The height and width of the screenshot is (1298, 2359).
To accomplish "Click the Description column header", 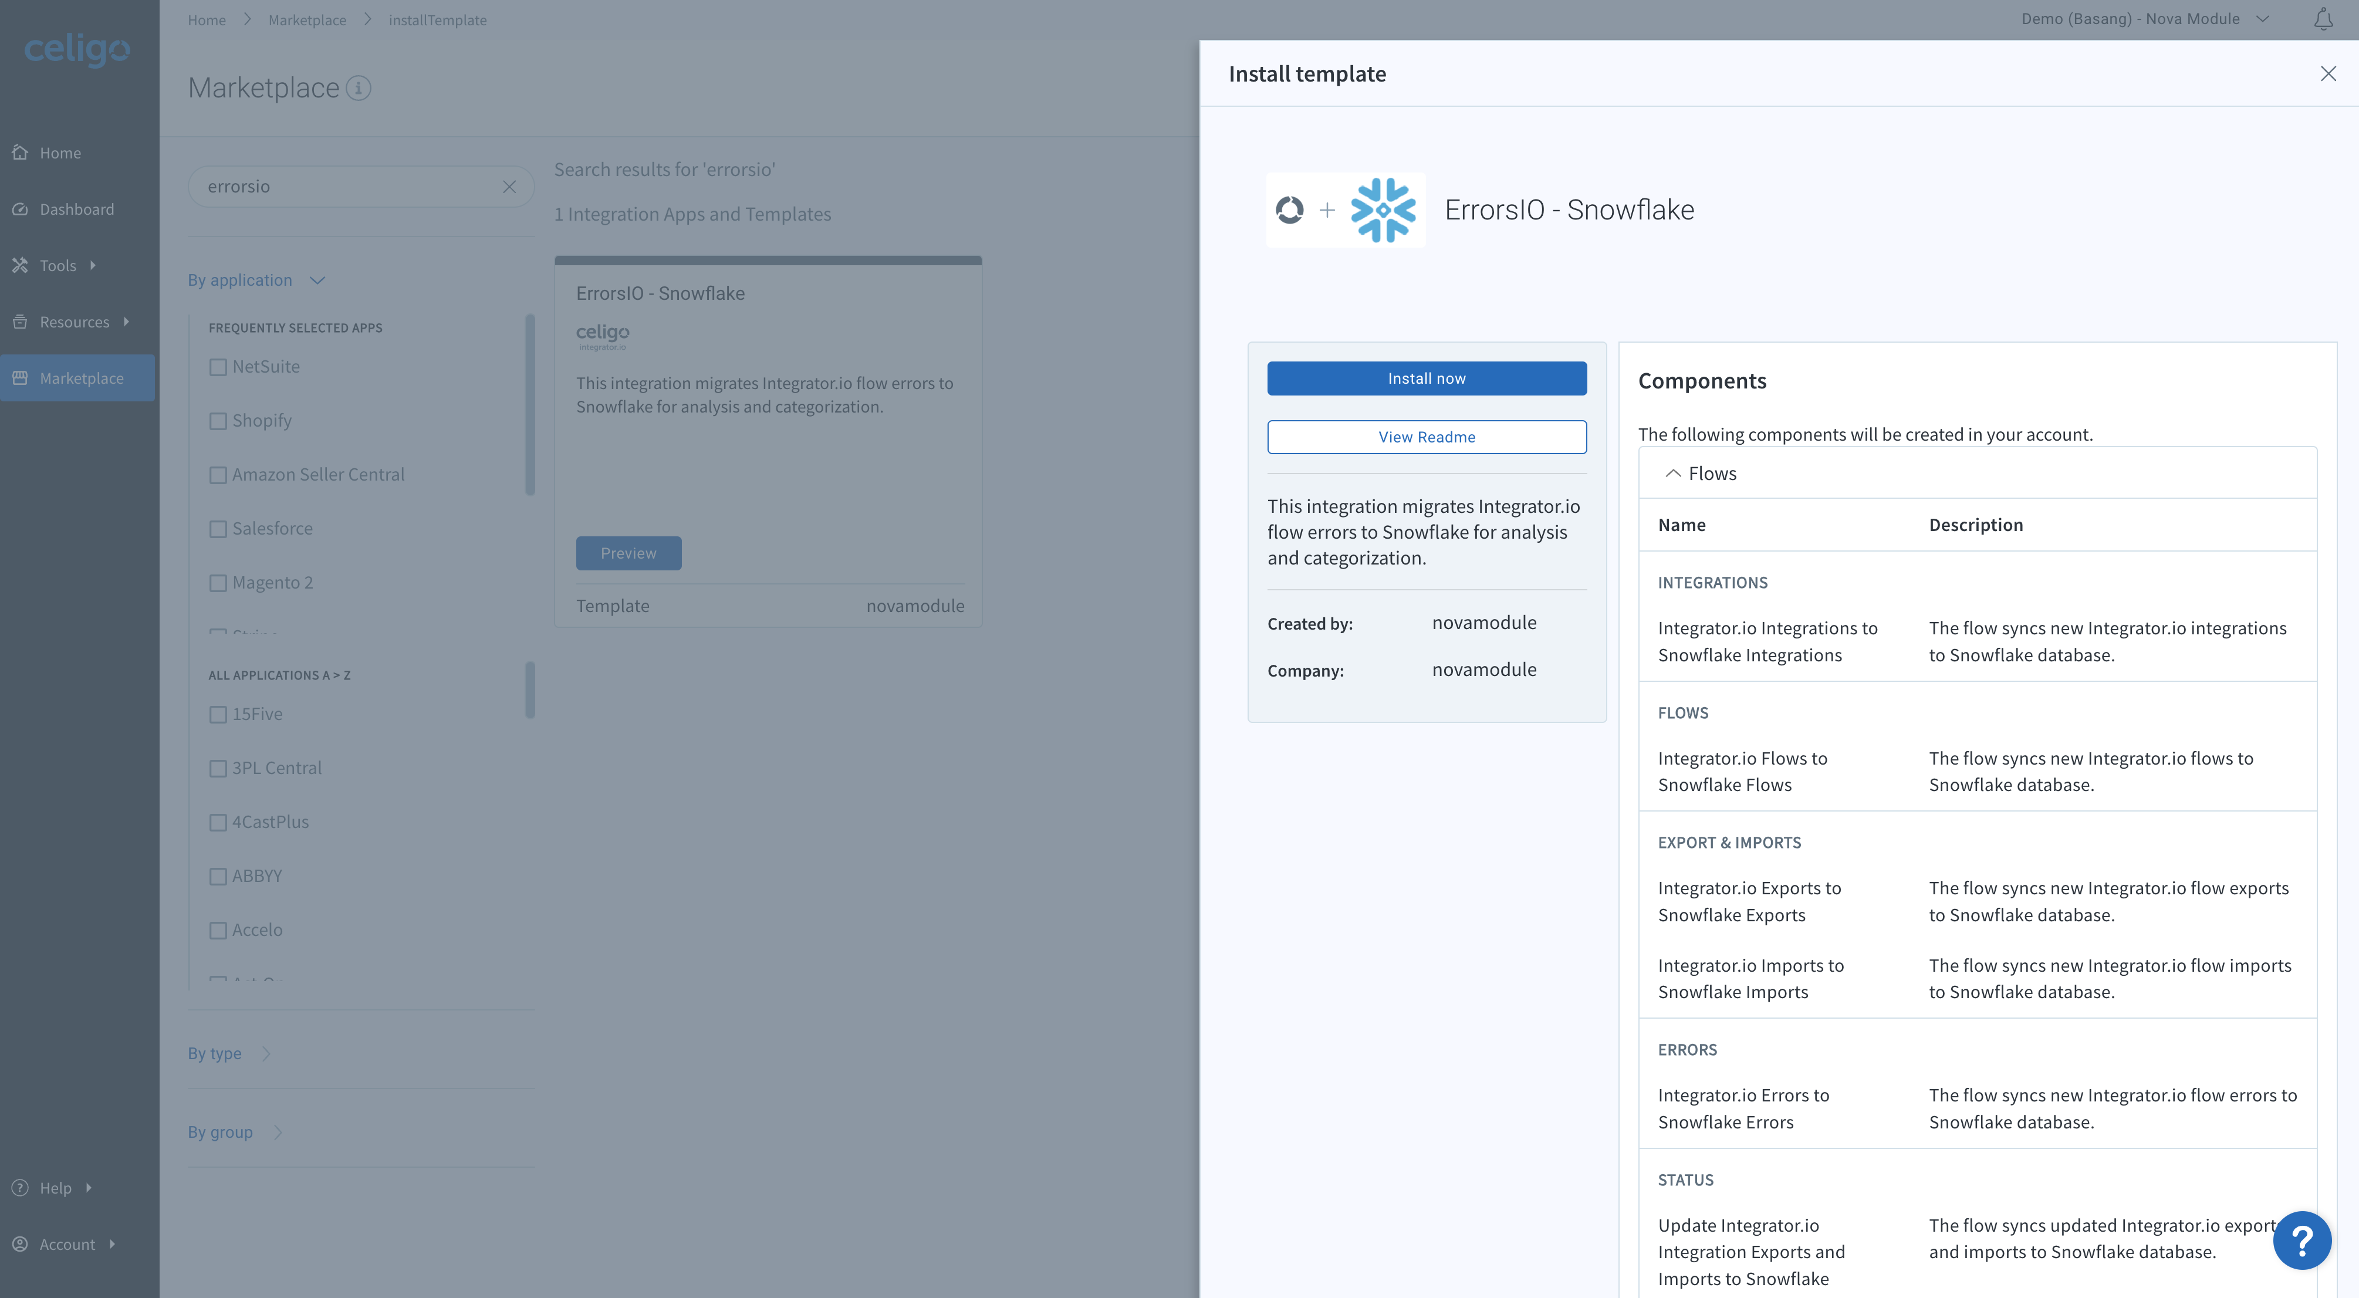I will pos(1975,525).
